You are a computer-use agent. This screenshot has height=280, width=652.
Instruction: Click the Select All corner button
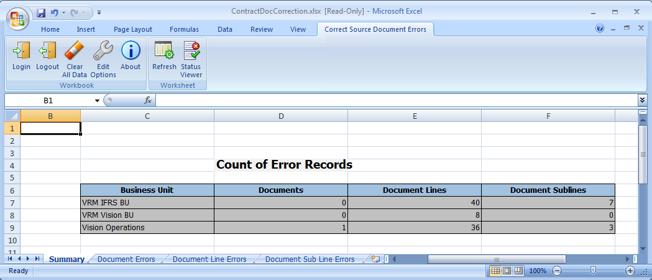pyautogui.click(x=12, y=116)
